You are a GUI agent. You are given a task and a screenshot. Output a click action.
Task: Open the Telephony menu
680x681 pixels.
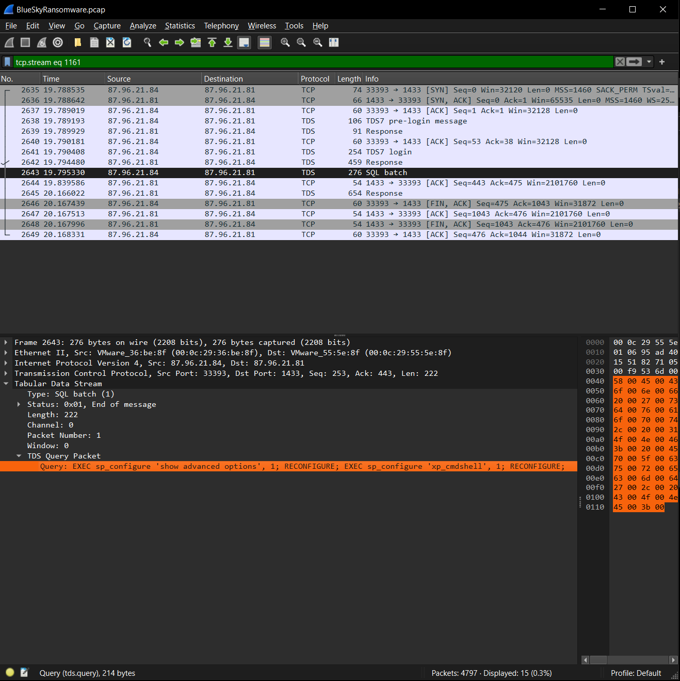221,26
